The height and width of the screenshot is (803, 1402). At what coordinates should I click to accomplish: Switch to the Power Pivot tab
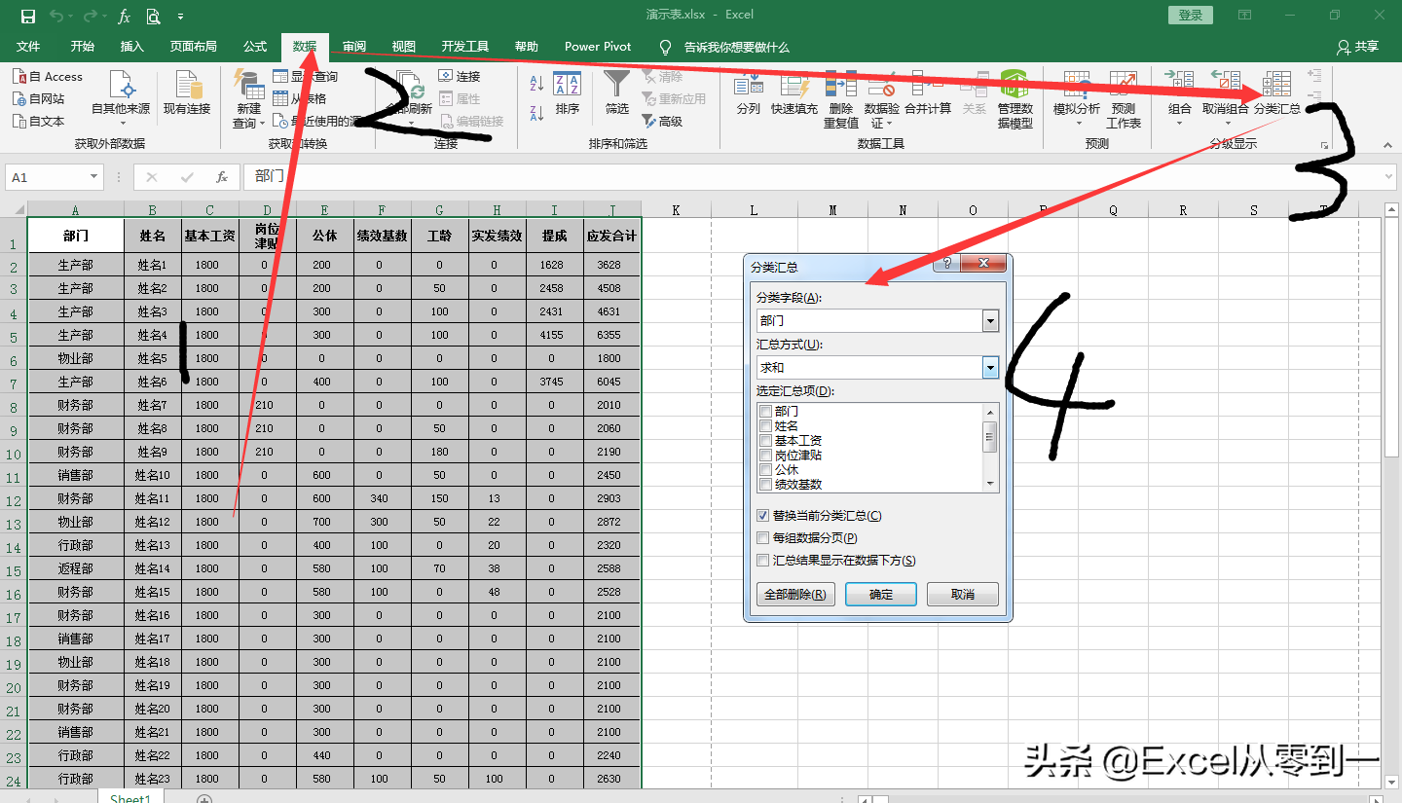598,47
